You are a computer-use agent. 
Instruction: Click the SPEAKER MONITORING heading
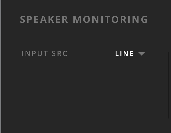click(x=84, y=19)
